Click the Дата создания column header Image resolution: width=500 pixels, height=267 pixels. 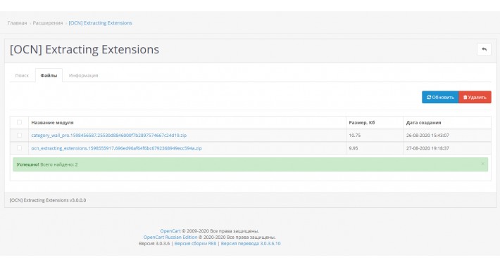point(423,122)
